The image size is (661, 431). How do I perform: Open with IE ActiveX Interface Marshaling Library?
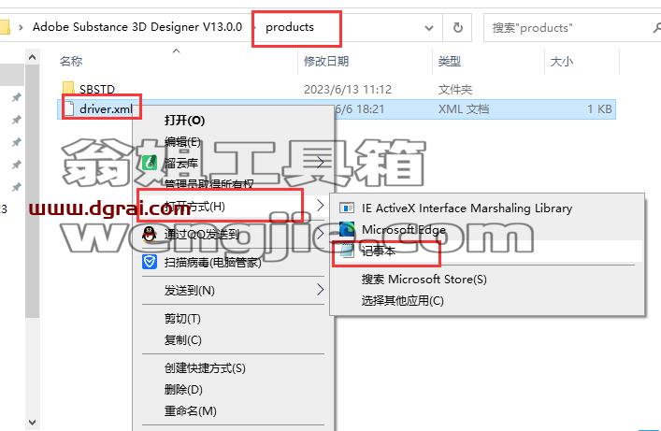(487, 208)
